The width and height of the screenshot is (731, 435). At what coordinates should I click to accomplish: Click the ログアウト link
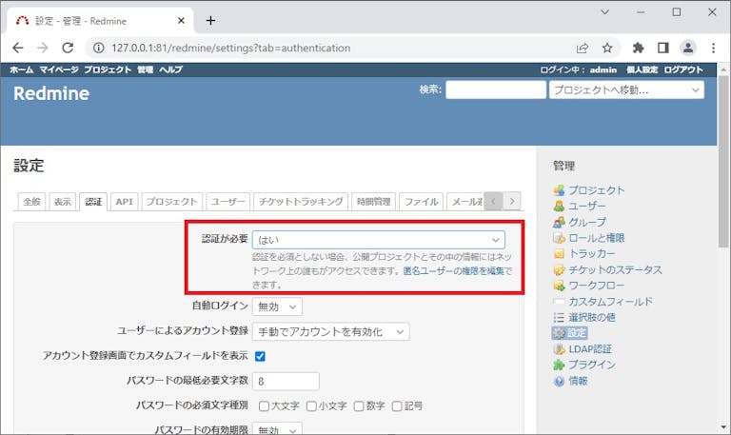683,69
